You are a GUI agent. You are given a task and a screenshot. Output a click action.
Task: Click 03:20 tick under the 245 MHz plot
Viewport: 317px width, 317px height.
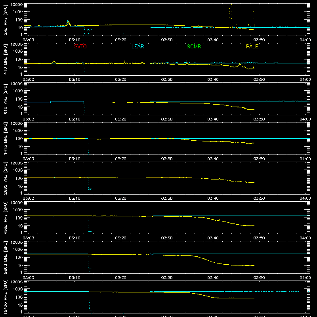point(121,40)
